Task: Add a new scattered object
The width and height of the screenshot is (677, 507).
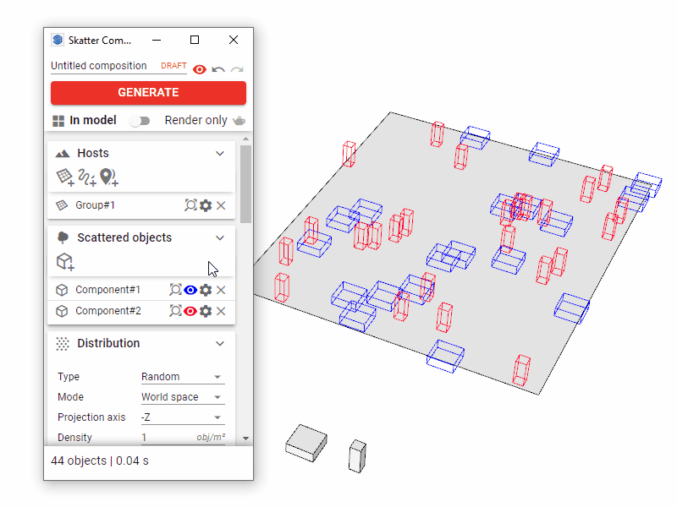Action: point(65,262)
